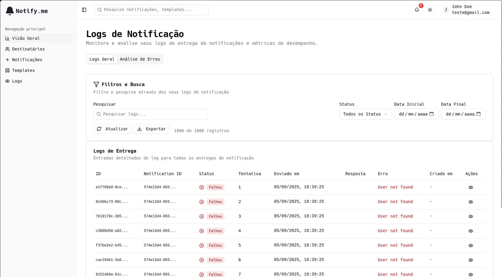Screen dimensions: 502x277
Task: Click the 1806 de 1806 registros text
Action: [x=202, y=131]
